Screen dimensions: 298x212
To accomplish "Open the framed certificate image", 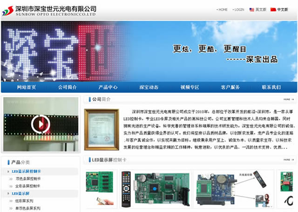I will [x=102, y=130].
